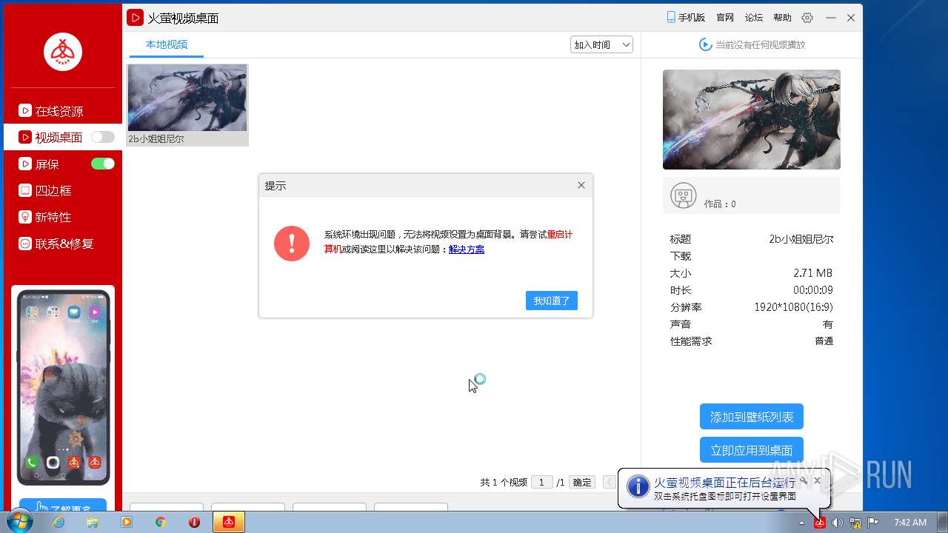Open 联系&修复 in the sidebar
Screen dimensions: 948x533
click(x=63, y=244)
